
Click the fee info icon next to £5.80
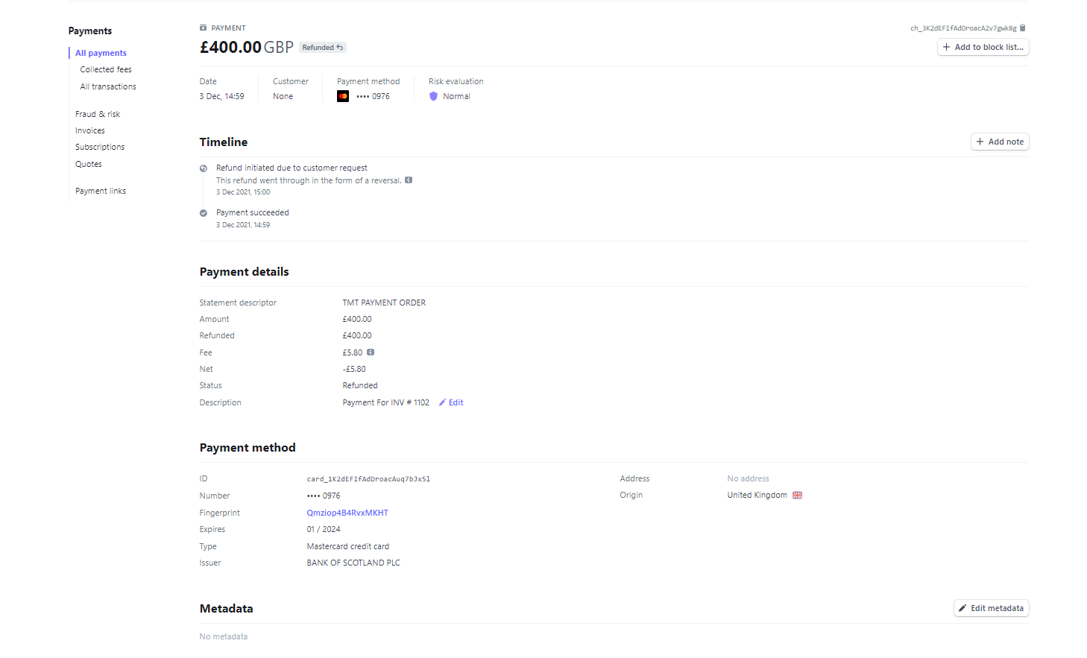point(371,352)
